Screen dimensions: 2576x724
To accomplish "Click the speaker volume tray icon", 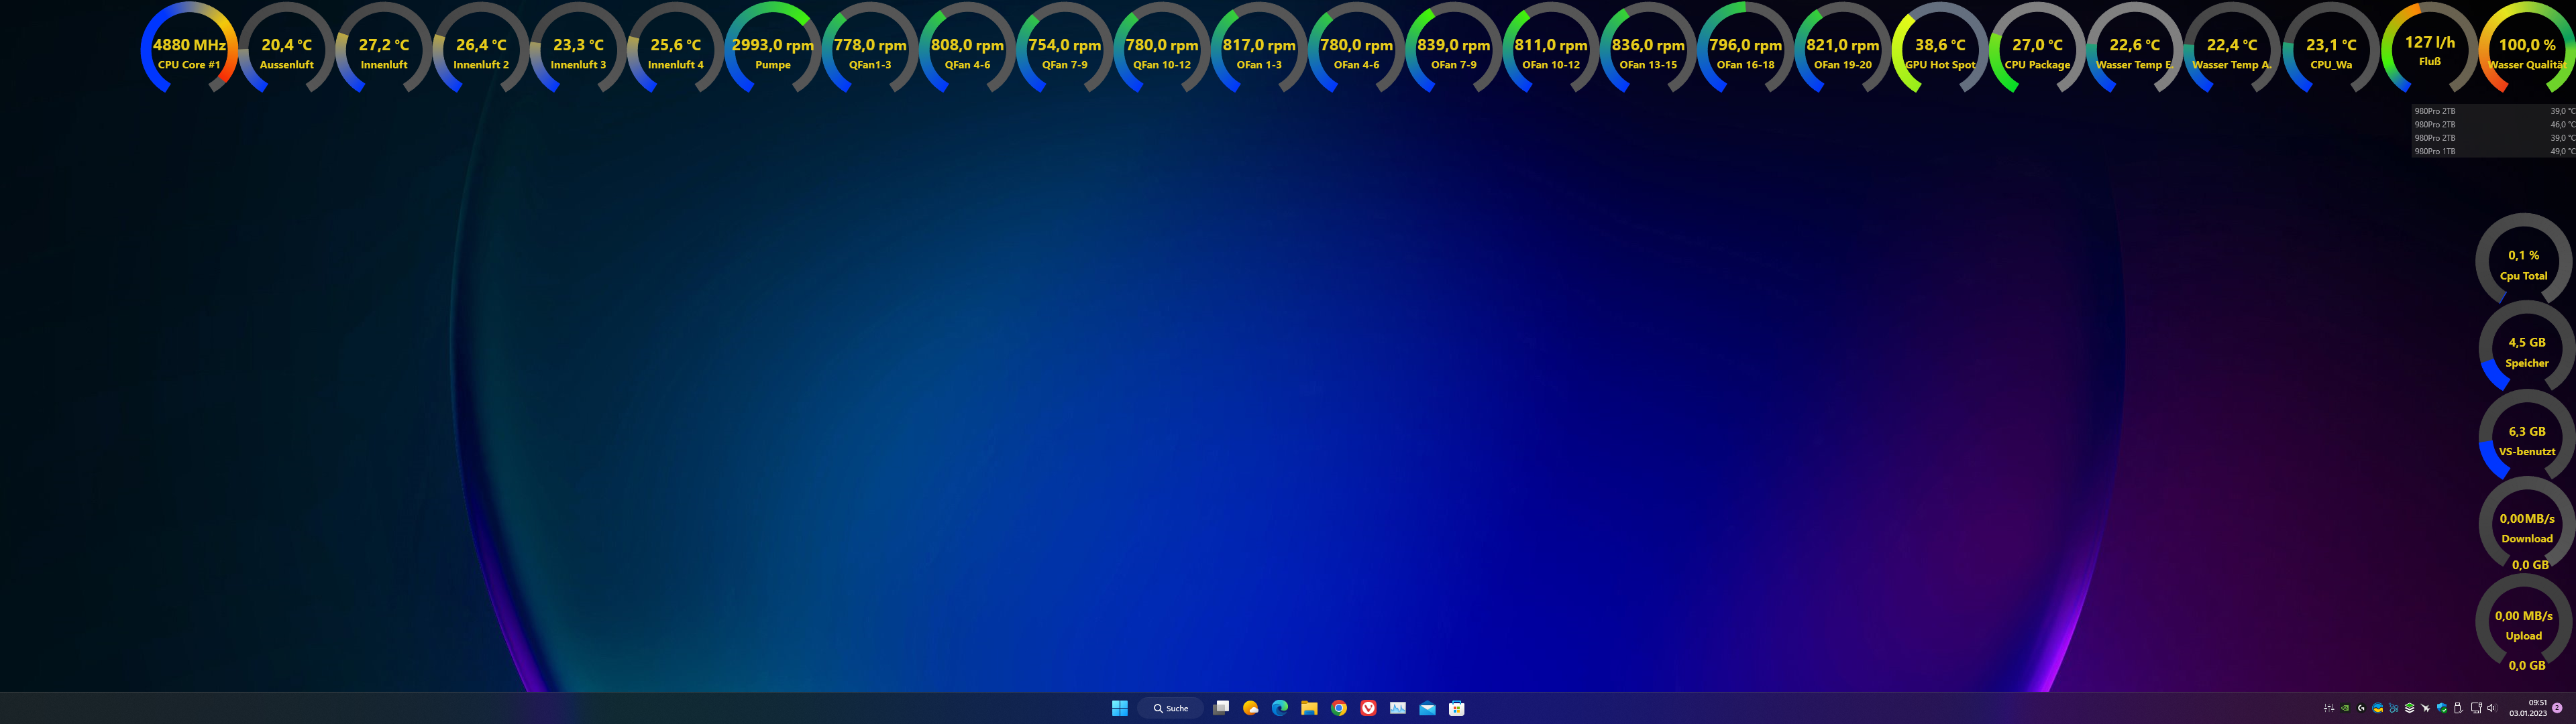I will coord(2491,708).
